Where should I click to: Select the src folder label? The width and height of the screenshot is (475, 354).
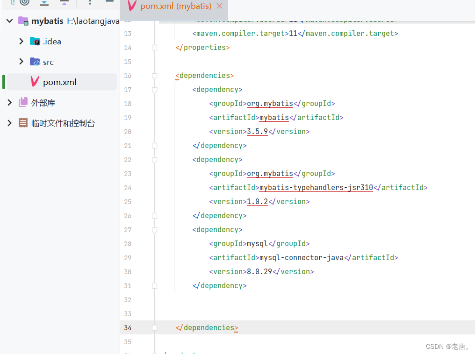point(48,62)
